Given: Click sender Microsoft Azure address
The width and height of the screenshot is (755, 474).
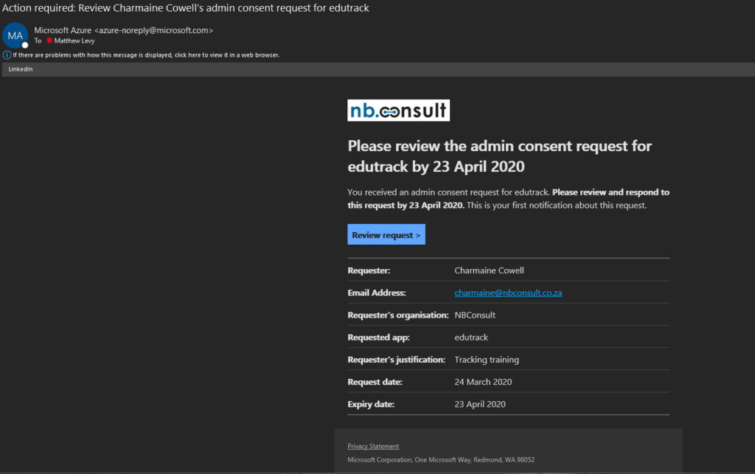Looking at the screenshot, I should tap(123, 30).
